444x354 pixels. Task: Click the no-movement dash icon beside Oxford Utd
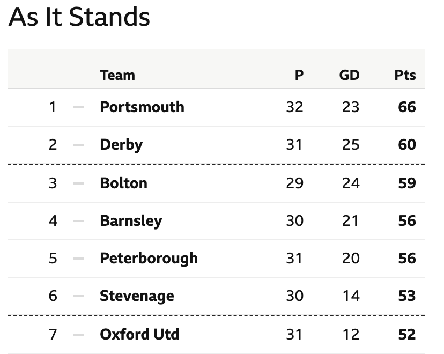(x=79, y=335)
